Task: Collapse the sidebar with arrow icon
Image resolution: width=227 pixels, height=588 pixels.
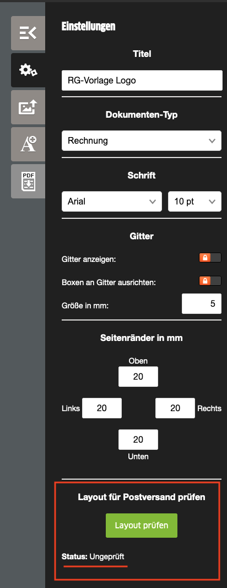Action: (28, 33)
